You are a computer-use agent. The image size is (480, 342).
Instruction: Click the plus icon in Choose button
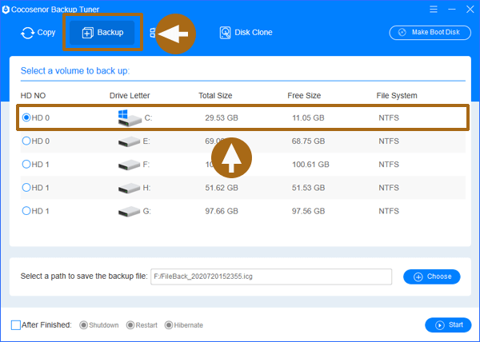click(418, 277)
